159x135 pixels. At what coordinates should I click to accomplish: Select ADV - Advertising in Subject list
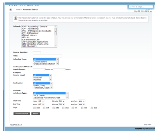coord(30,29)
